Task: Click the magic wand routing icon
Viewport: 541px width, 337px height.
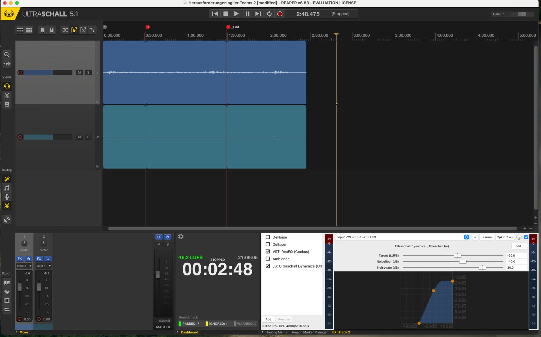Action: point(7,179)
